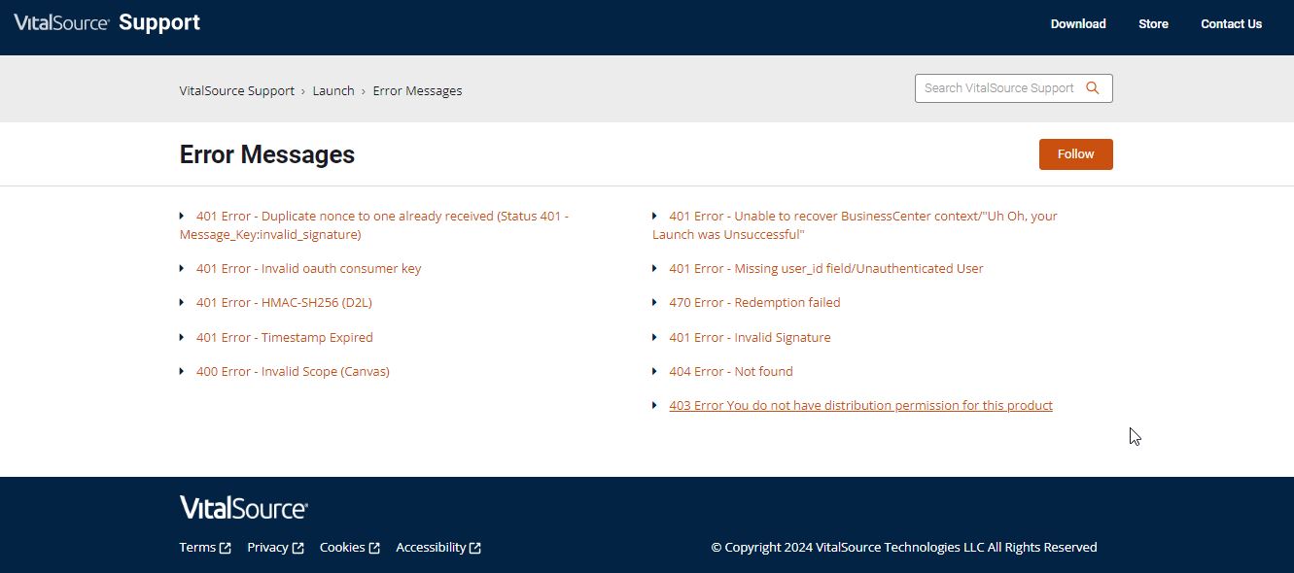Screen dimensions: 1294x573
Task: Open 400 Error Invalid Scope (Canvas) article
Action: tap(293, 371)
